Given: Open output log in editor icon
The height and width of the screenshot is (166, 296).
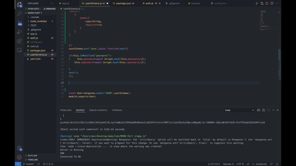Looking at the screenshot, I should pos(269,110).
